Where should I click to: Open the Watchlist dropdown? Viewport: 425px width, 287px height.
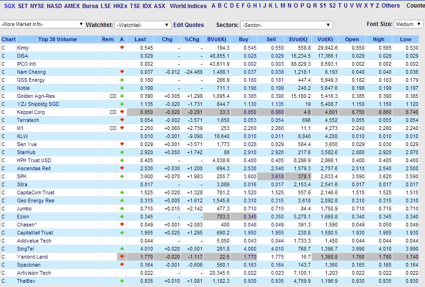coord(143,25)
